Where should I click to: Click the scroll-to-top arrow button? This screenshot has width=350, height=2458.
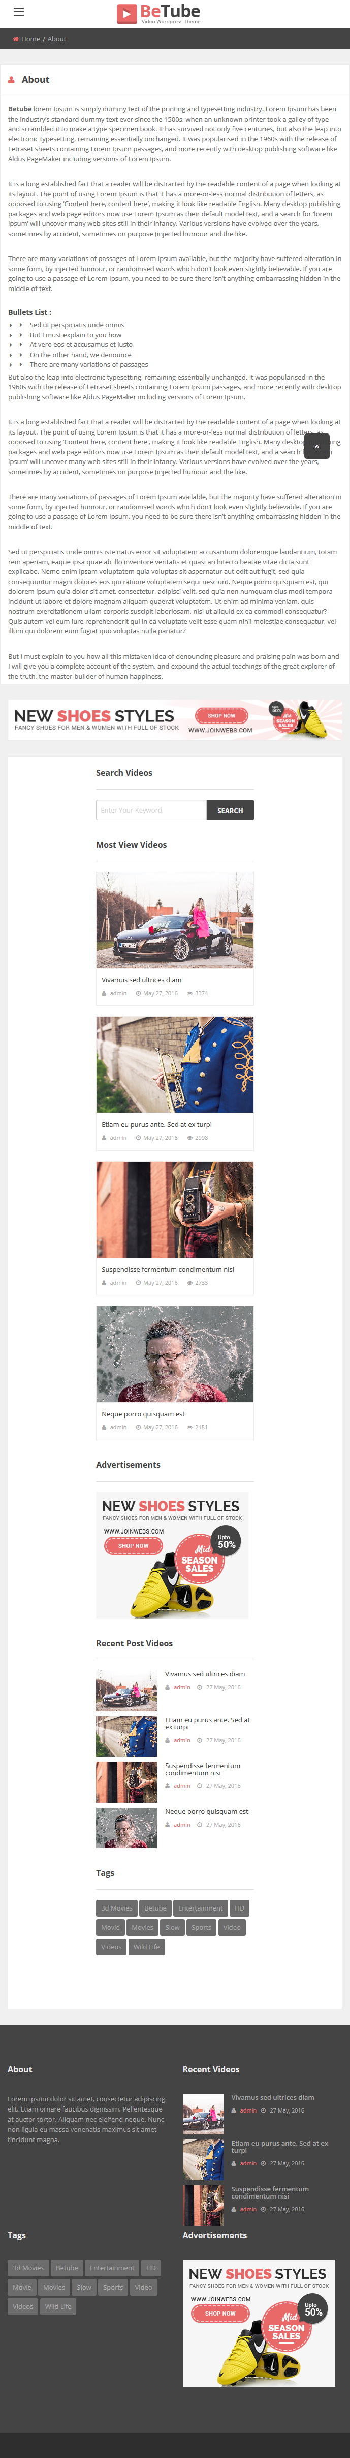coord(316,446)
